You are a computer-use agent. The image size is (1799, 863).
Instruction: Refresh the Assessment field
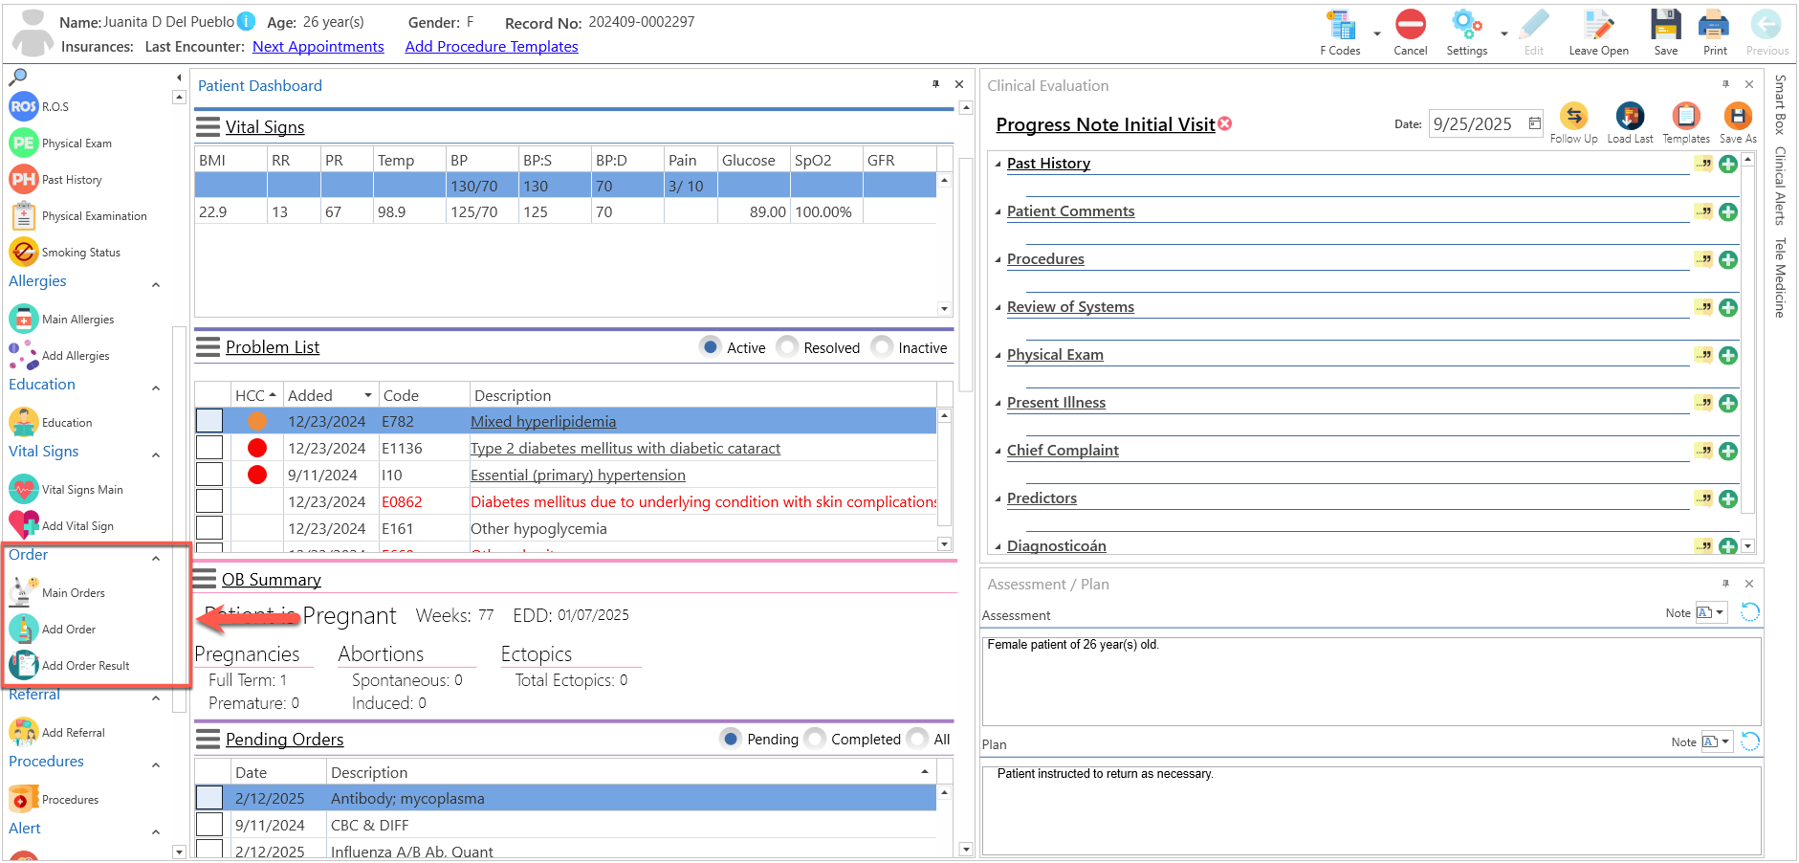click(1749, 612)
